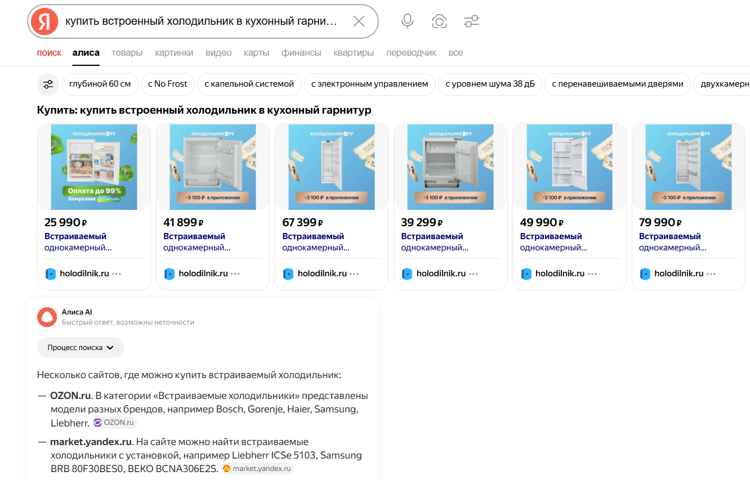This screenshot has height=480, width=750.
Task: Open more options dots on 25 990 ₽ card
Action: coord(117,274)
